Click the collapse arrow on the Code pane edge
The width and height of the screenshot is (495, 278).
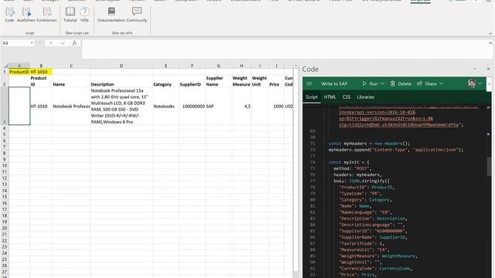(489, 84)
